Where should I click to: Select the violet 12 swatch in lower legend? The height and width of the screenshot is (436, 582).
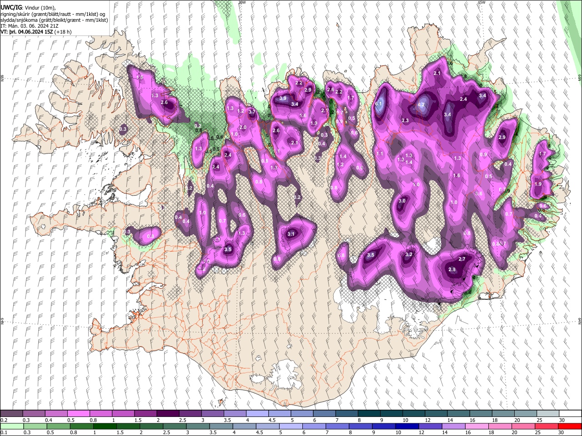pos(430,426)
